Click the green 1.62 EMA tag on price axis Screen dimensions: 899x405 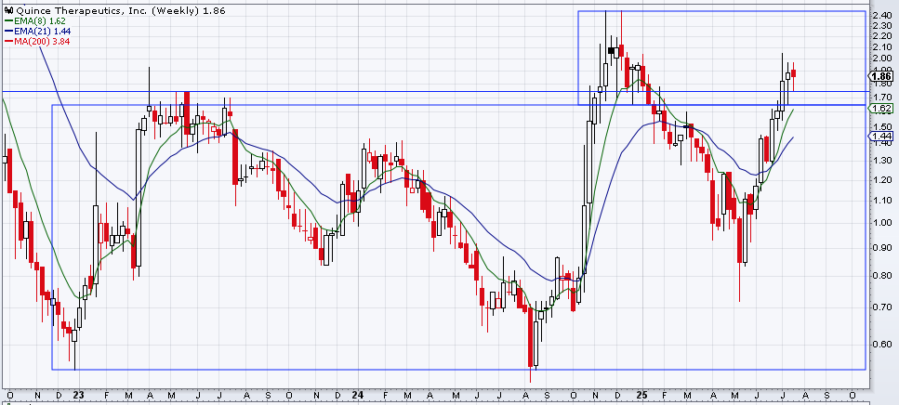tap(881, 109)
